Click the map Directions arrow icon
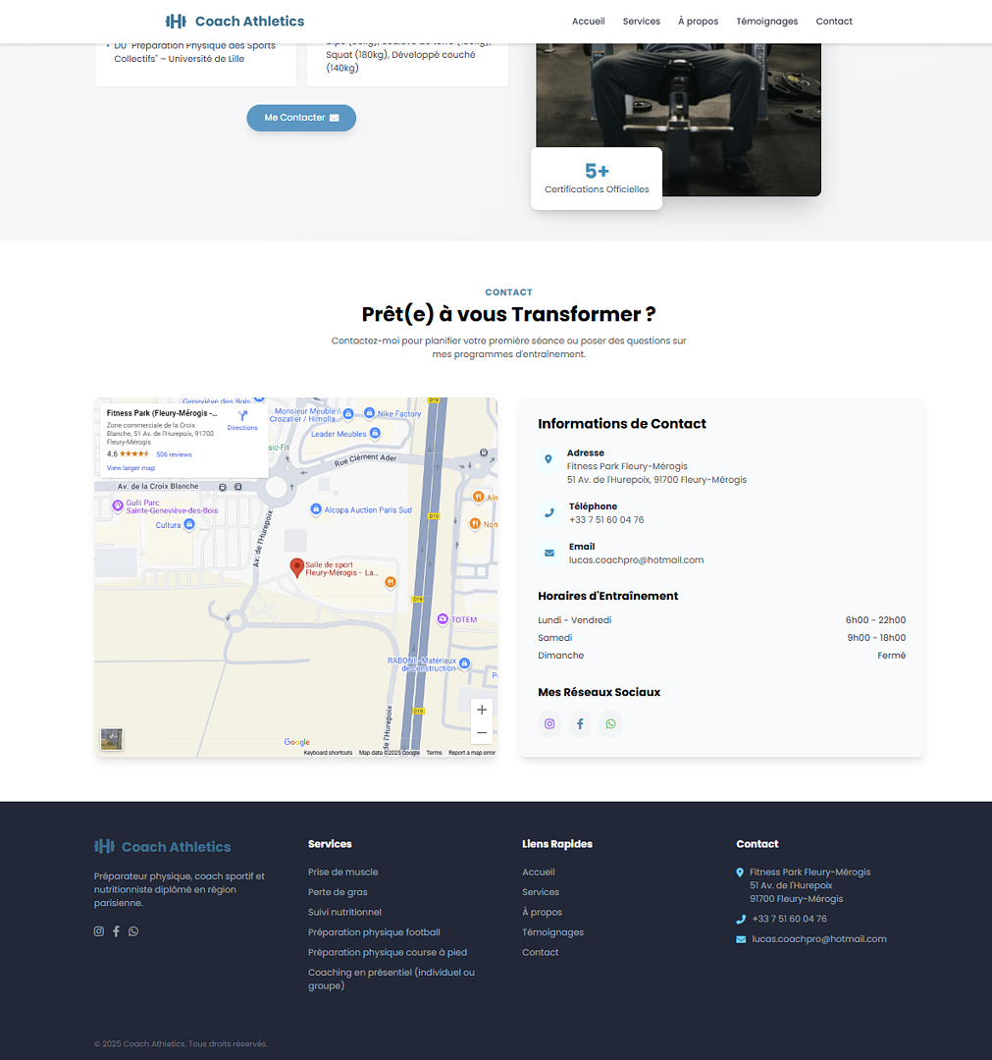The image size is (992, 1060). click(x=242, y=416)
